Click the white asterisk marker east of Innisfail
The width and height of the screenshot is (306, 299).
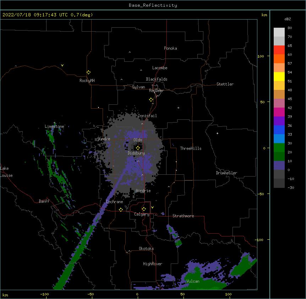point(178,108)
